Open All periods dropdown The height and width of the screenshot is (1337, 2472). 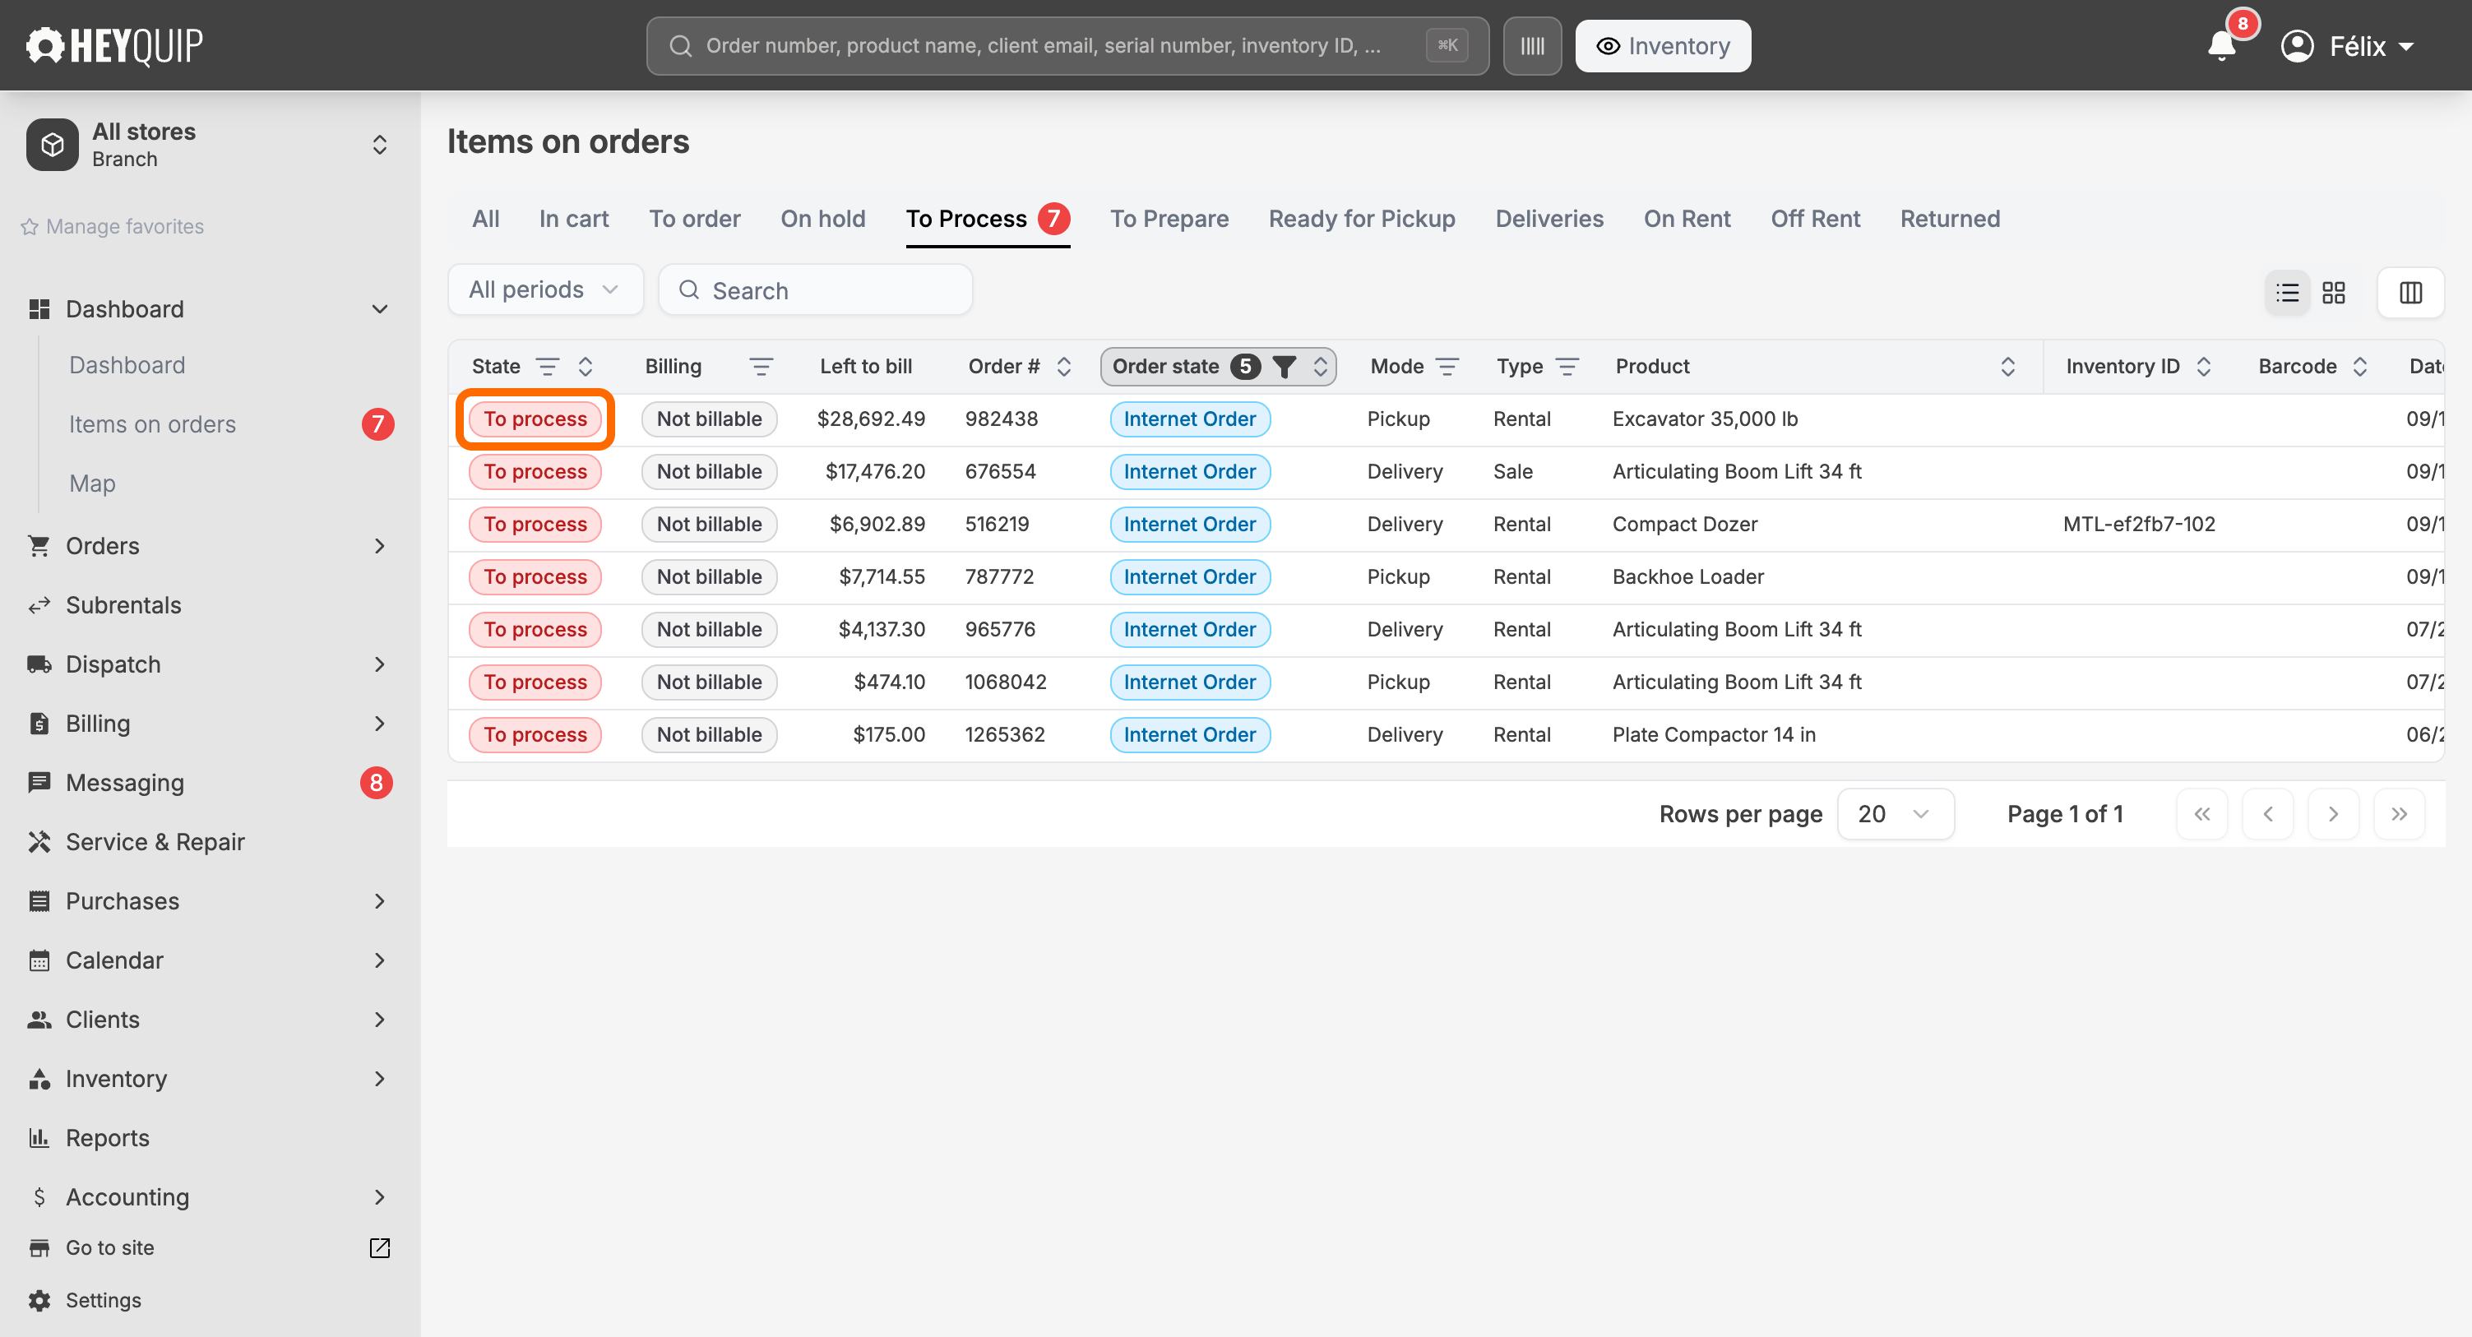click(545, 290)
